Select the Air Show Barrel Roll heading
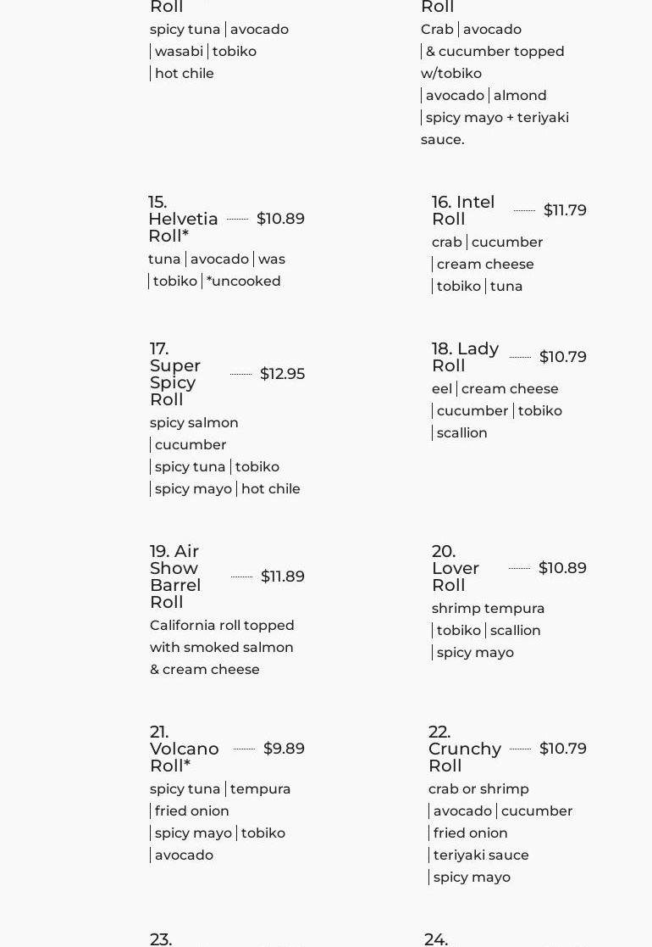 (x=175, y=577)
